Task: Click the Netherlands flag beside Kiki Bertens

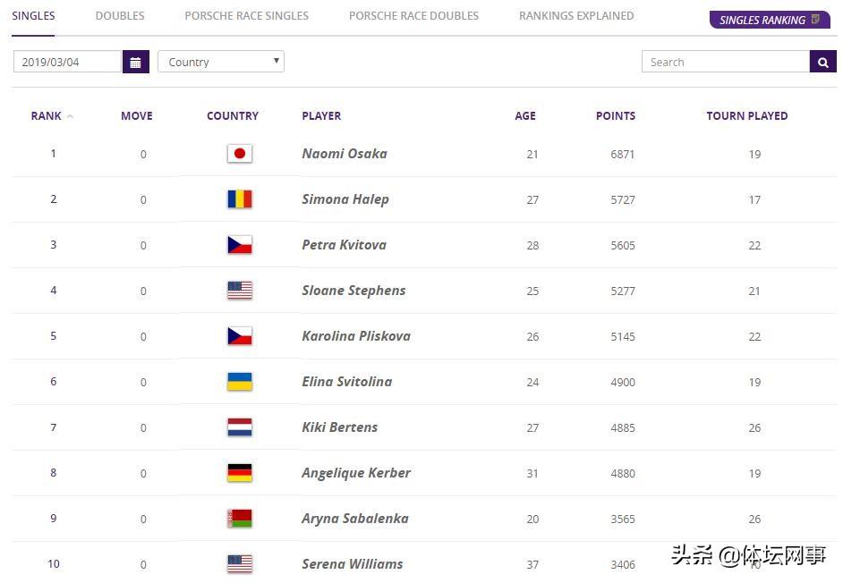Action: coord(240,427)
